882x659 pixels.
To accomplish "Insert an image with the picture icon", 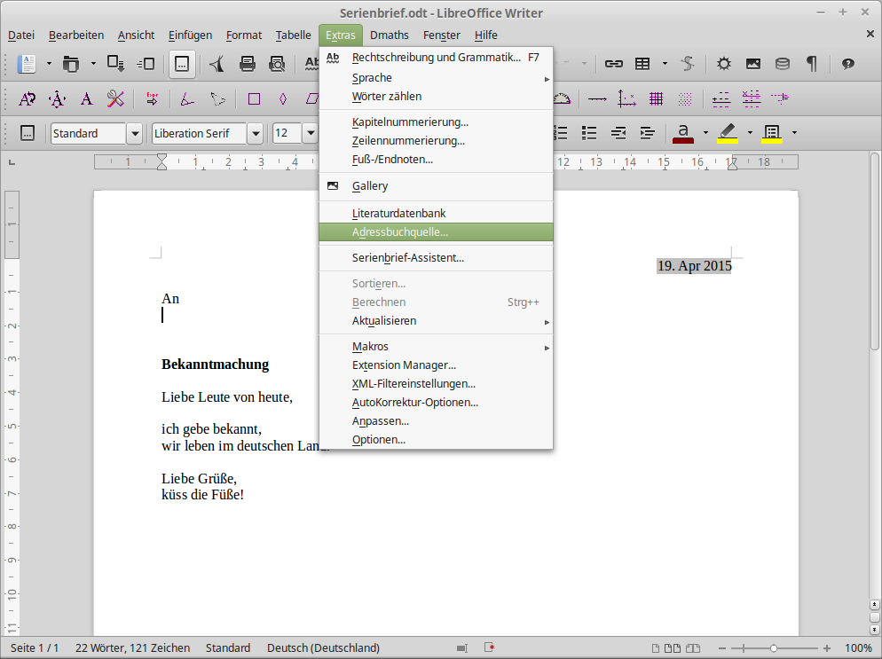I will [752, 64].
